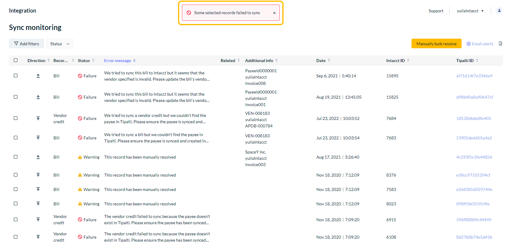Open the Support menu item
Screen dimensions: 514x250
(436, 11)
